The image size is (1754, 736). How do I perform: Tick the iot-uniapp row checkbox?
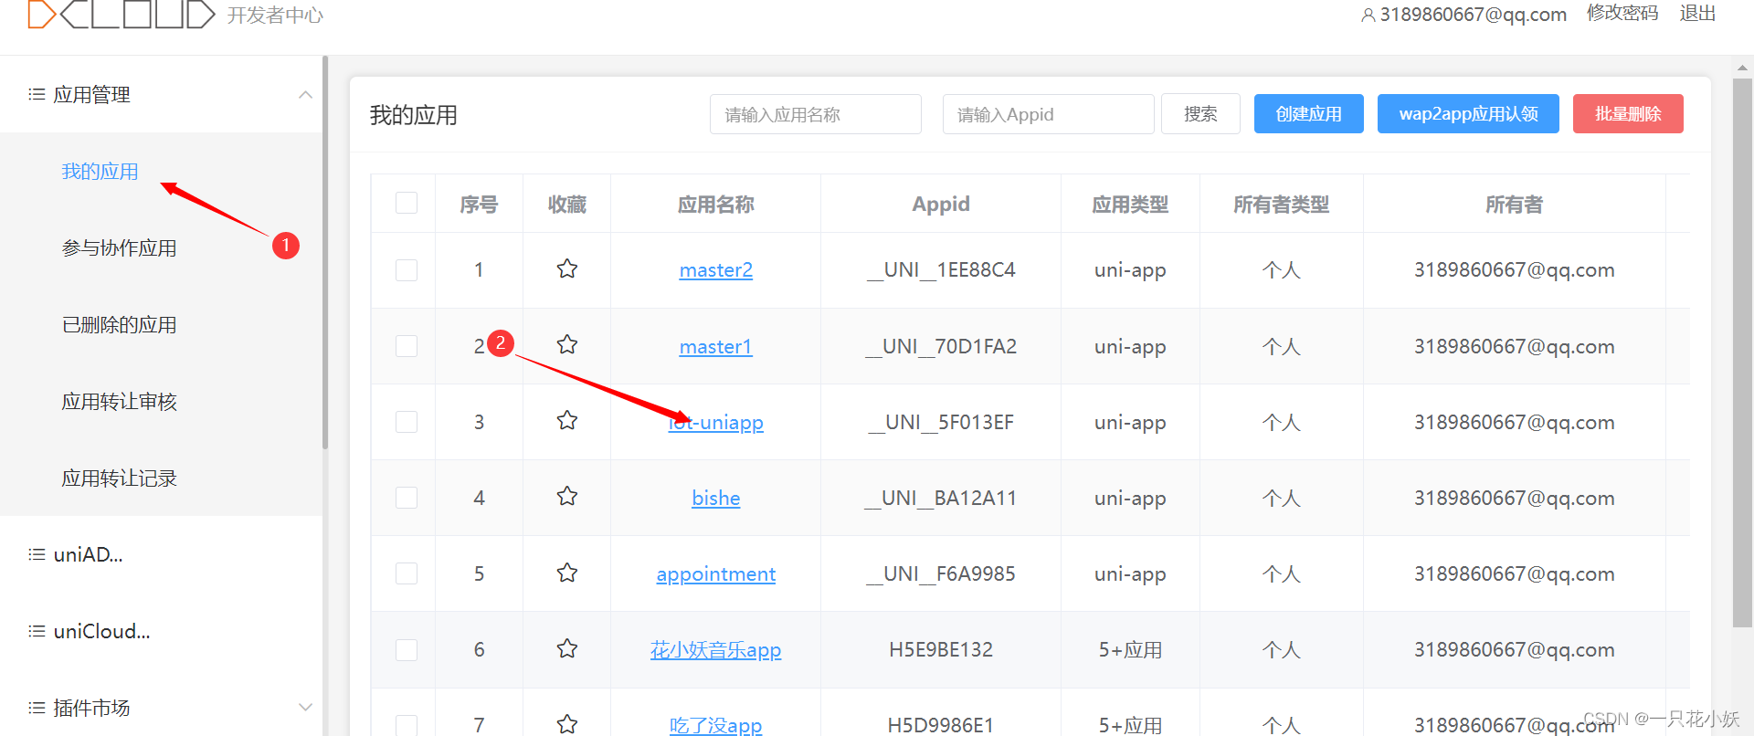coord(407,422)
